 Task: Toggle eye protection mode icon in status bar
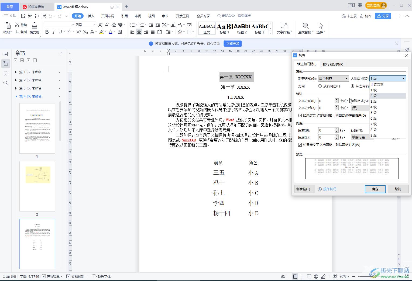pyautogui.click(x=283, y=276)
